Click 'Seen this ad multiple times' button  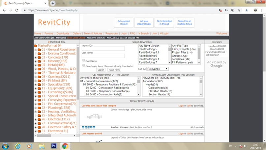point(185,23)
